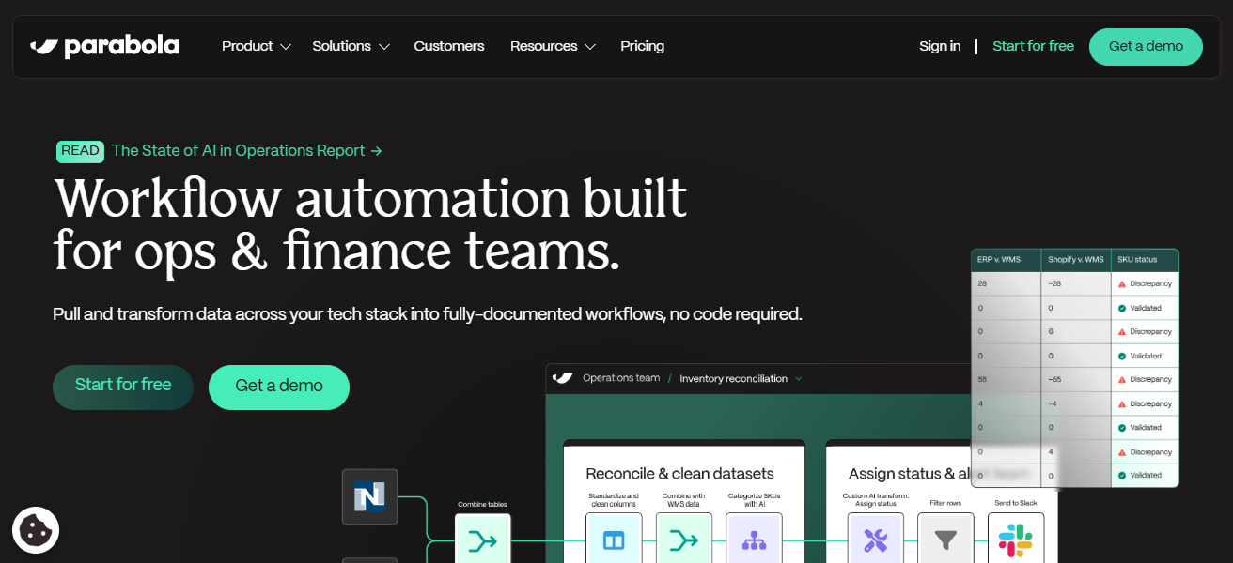
Task: Read The State of AI in Operations Report
Action: coord(246,150)
